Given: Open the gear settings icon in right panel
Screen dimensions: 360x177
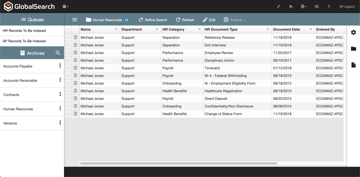Looking at the screenshot, I should [353, 32].
